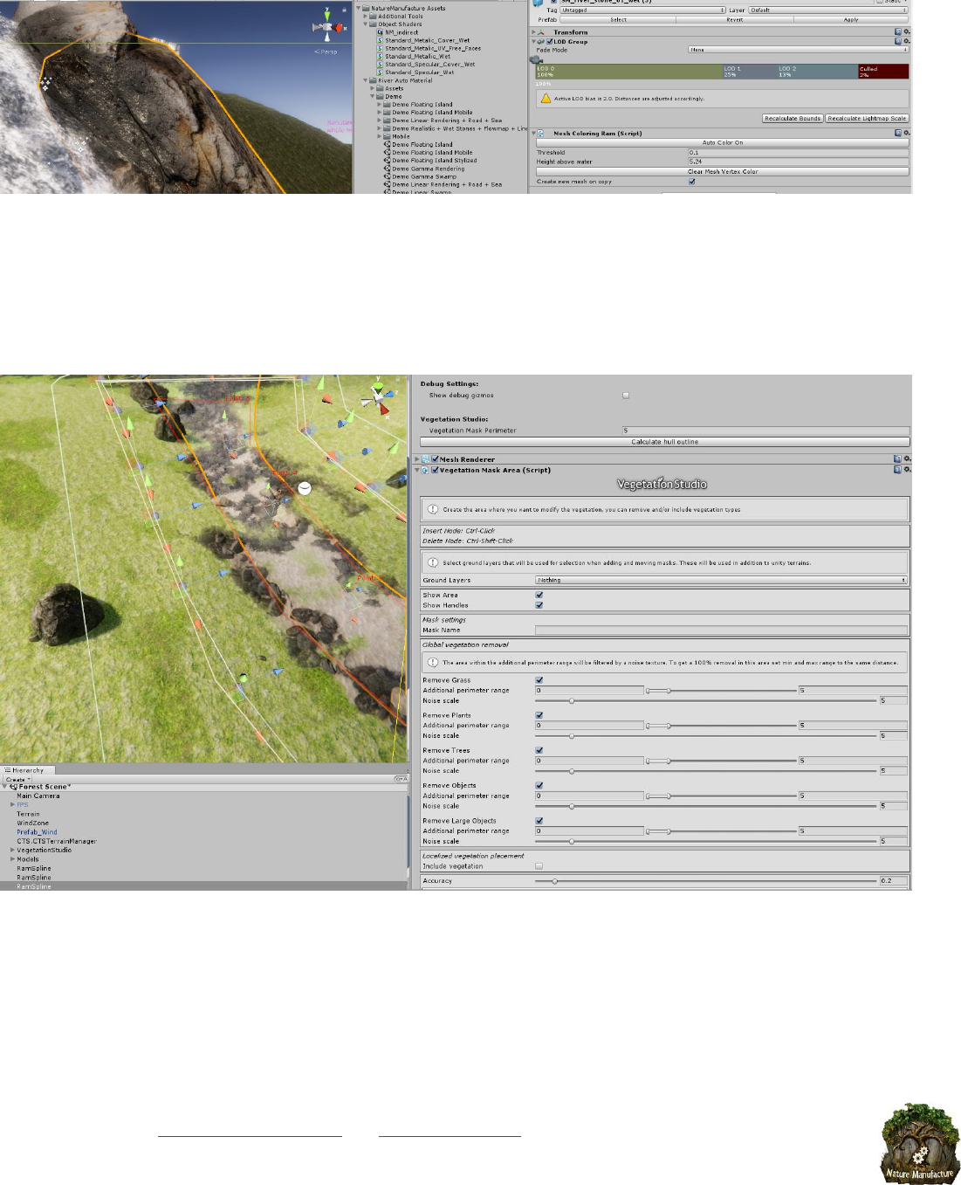
Task: Open Vegetation Mask Area gear menu
Action: (907, 470)
